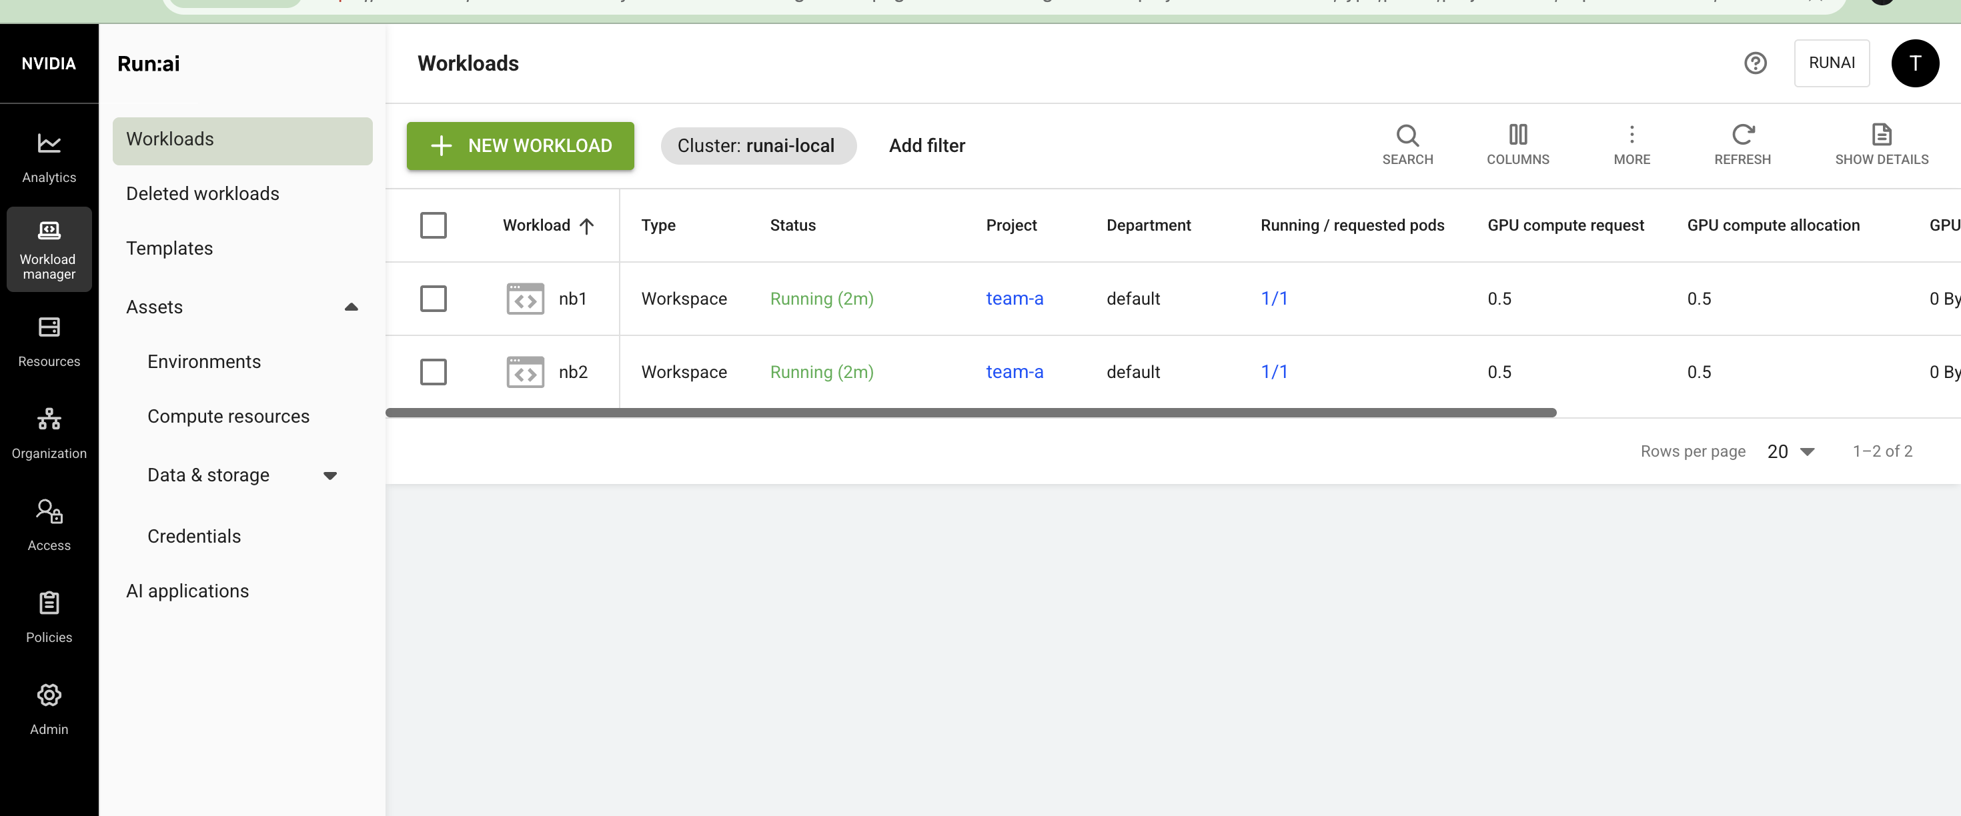Open the Access sidebar section

[49, 526]
